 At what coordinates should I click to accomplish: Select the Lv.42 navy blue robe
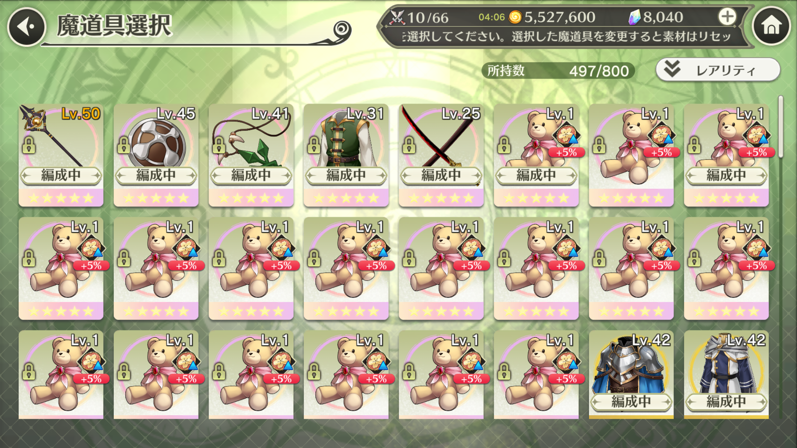[726, 374]
